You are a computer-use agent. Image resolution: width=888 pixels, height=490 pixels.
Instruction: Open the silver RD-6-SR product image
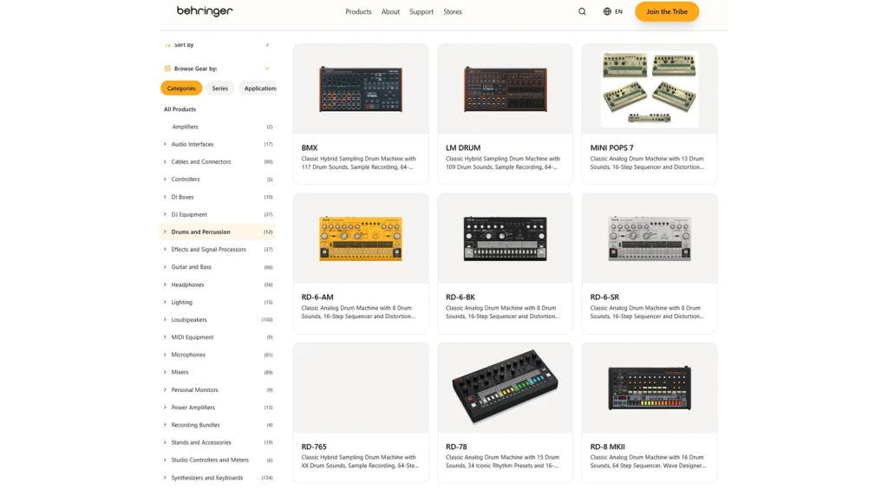click(x=650, y=238)
